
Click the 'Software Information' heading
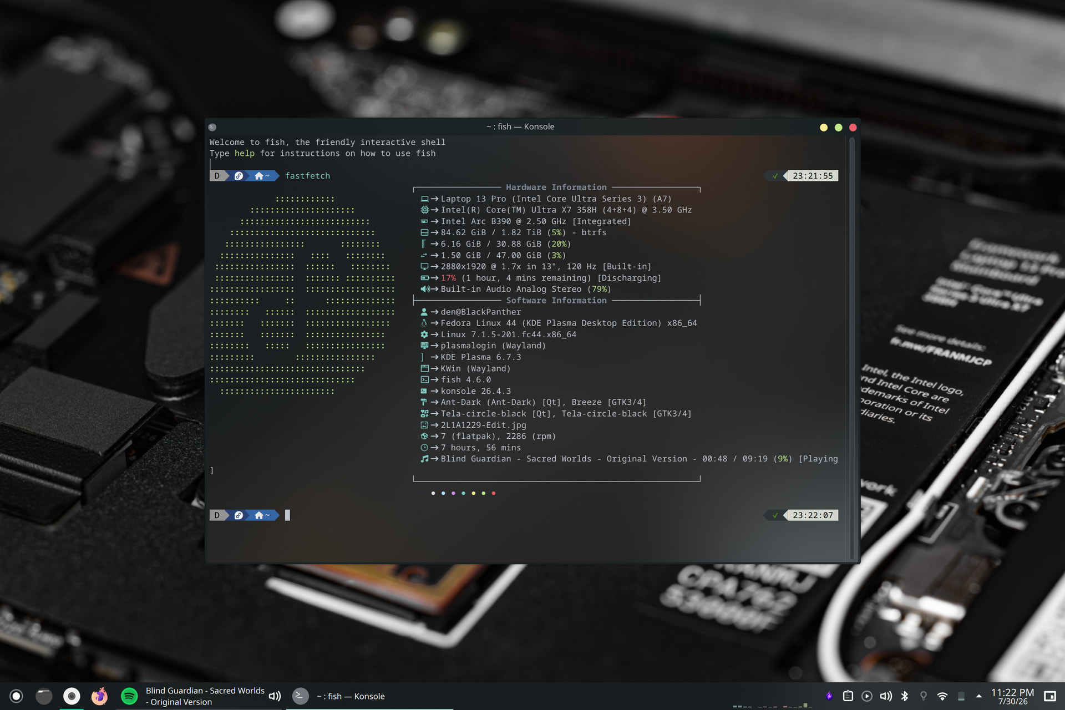click(556, 301)
